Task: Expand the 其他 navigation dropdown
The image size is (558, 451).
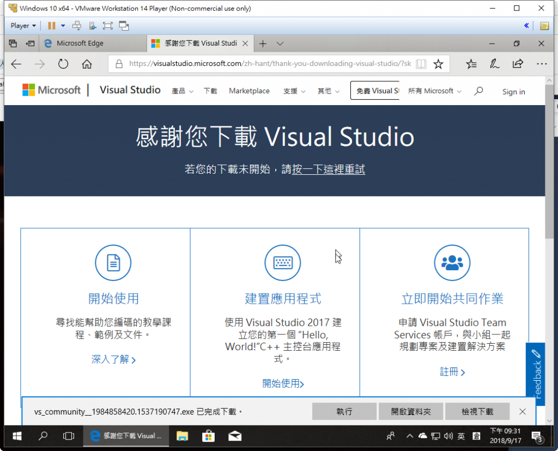Action: 329,91
